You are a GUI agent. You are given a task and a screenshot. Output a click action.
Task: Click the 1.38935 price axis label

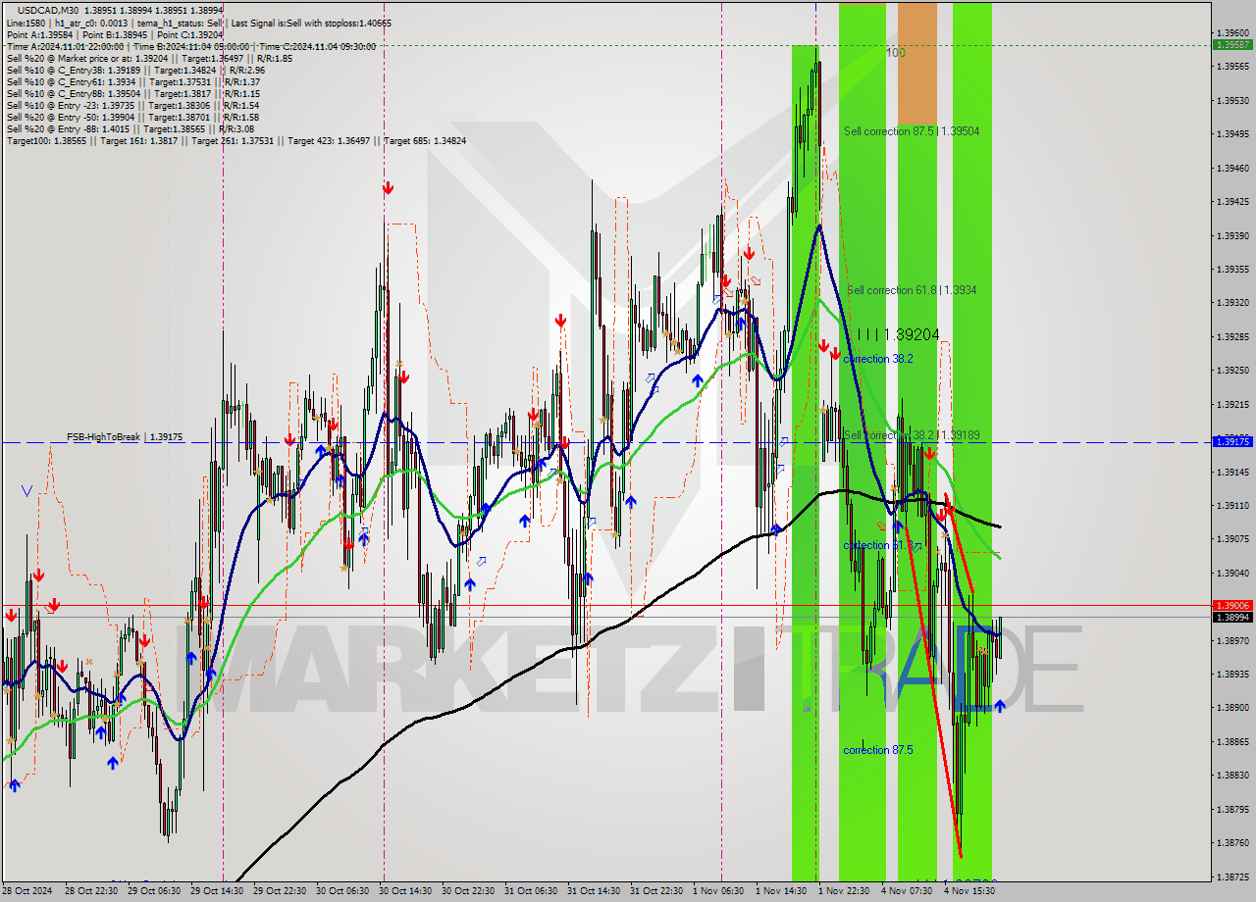[x=1231, y=674]
